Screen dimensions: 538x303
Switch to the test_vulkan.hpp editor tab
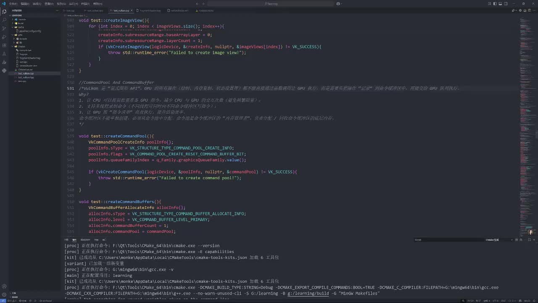click(x=95, y=11)
